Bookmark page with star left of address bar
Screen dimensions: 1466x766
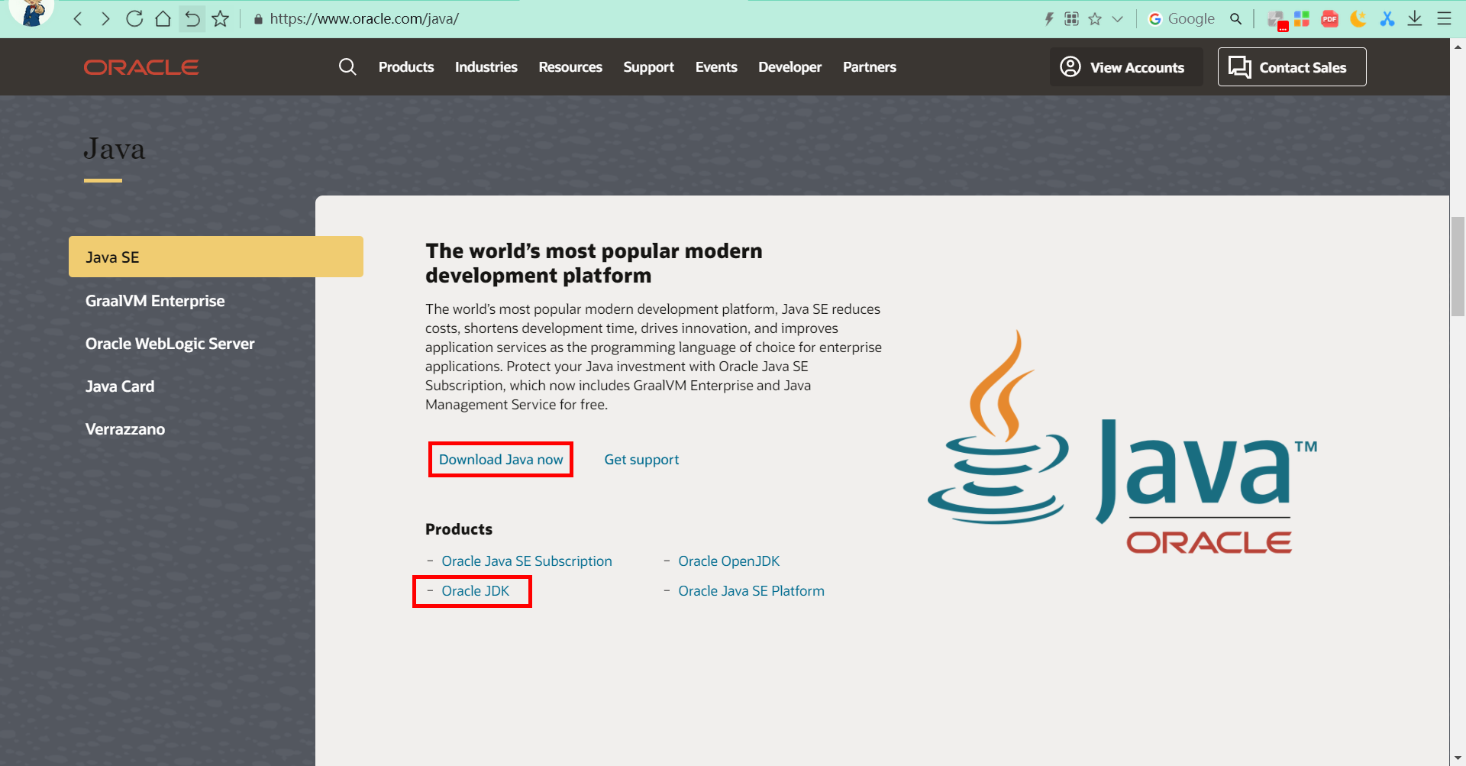coord(221,19)
